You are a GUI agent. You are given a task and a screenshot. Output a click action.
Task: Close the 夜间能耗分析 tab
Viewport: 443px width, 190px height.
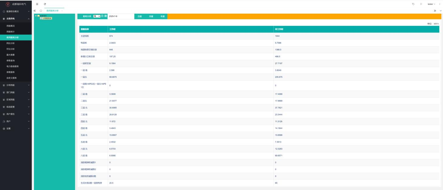pos(62,11)
